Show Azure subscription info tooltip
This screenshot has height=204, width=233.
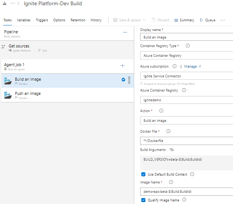coord(174,66)
